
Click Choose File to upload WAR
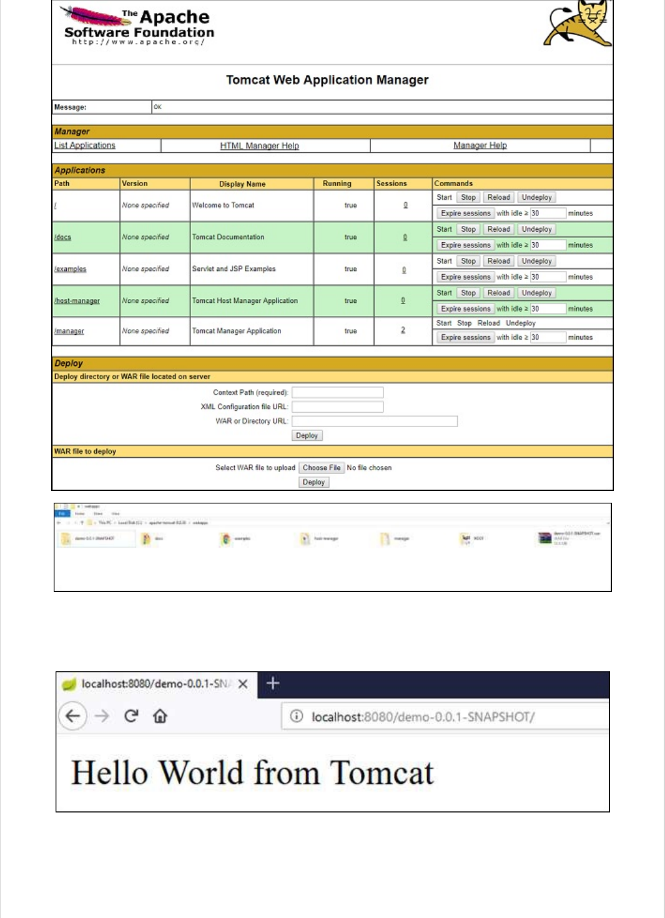[x=322, y=468]
